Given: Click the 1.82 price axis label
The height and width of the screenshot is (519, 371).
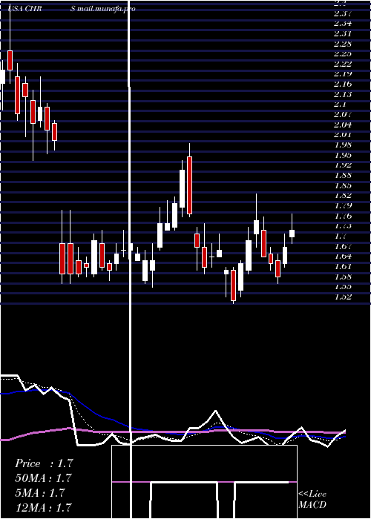Looking at the screenshot, I should (343, 195).
